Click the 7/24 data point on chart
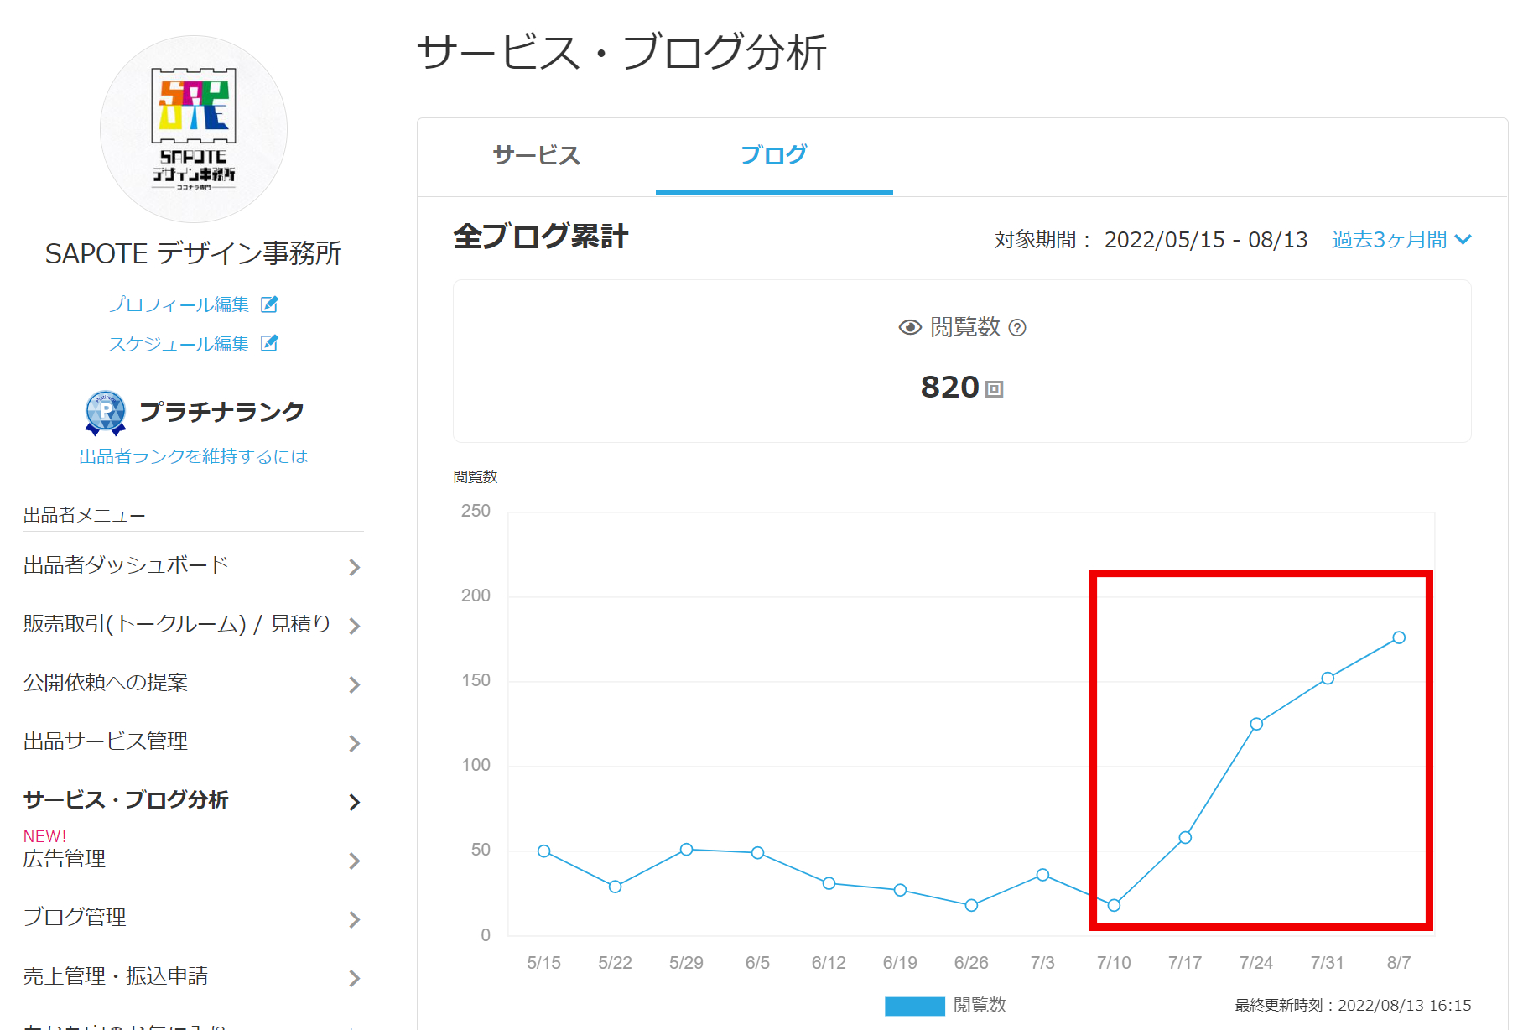 click(1256, 724)
